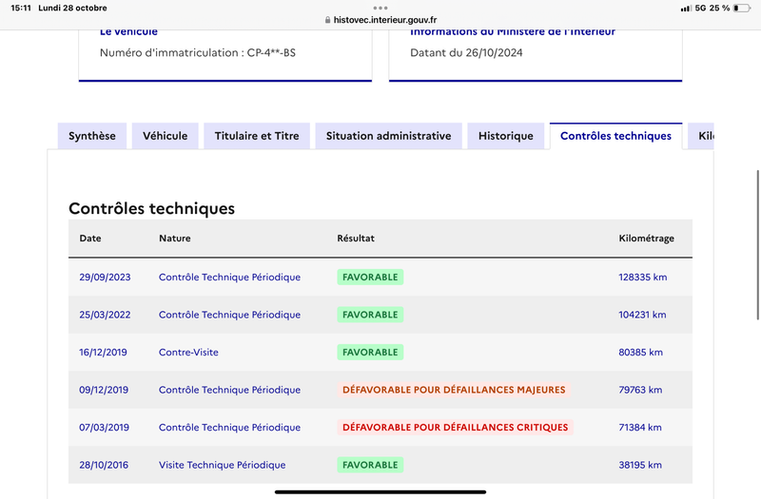Viewport: 761px width, 499px height.
Task: Go to the Historique tab
Action: 506,136
